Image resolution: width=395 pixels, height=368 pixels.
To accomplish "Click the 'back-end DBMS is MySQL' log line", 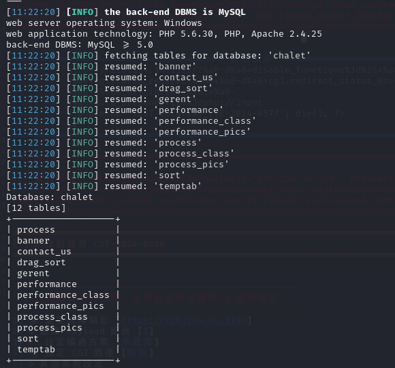I will 126,12.
